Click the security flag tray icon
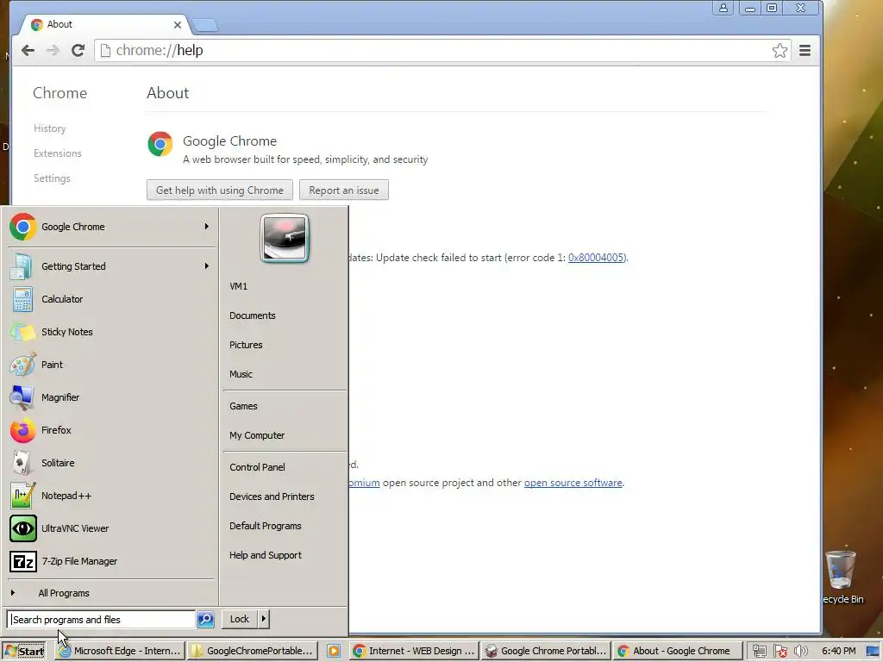Screen dimensions: 883x662 pos(780,651)
